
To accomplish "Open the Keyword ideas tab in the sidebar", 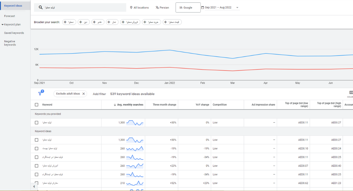I will [15, 6].
